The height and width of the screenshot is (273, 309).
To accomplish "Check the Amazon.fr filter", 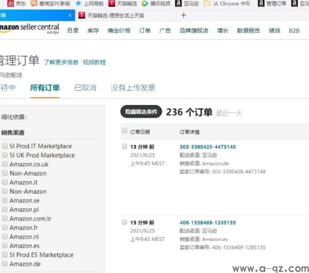I will [5, 228].
